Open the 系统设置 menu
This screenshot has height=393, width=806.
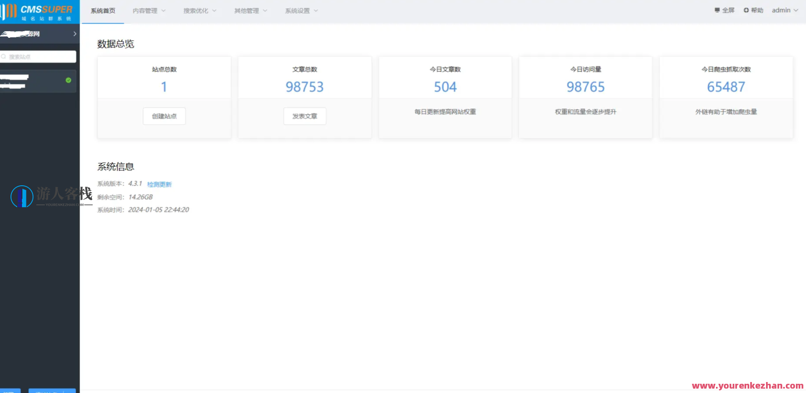pyautogui.click(x=301, y=11)
